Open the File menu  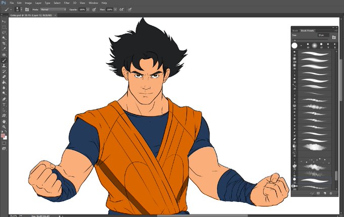click(12, 3)
